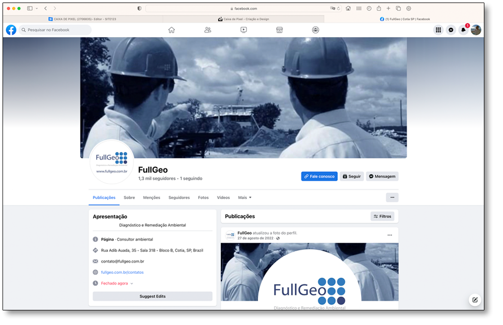503x325 pixels.
Task: Open the Messenger icon in header
Action: click(x=451, y=30)
